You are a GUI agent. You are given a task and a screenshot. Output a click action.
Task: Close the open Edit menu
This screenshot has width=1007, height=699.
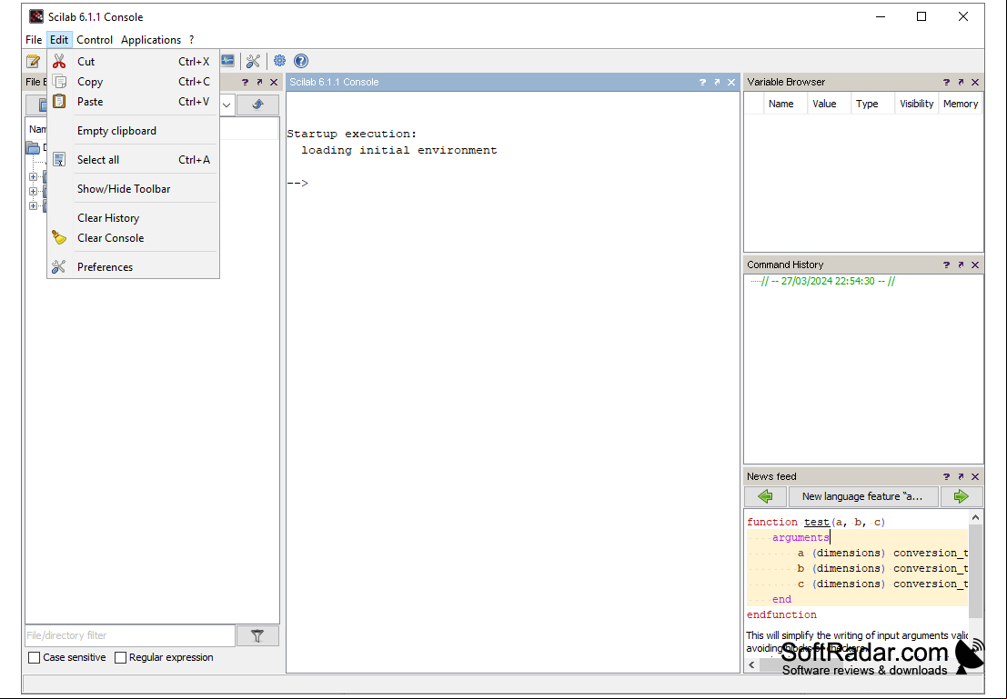[x=59, y=40]
